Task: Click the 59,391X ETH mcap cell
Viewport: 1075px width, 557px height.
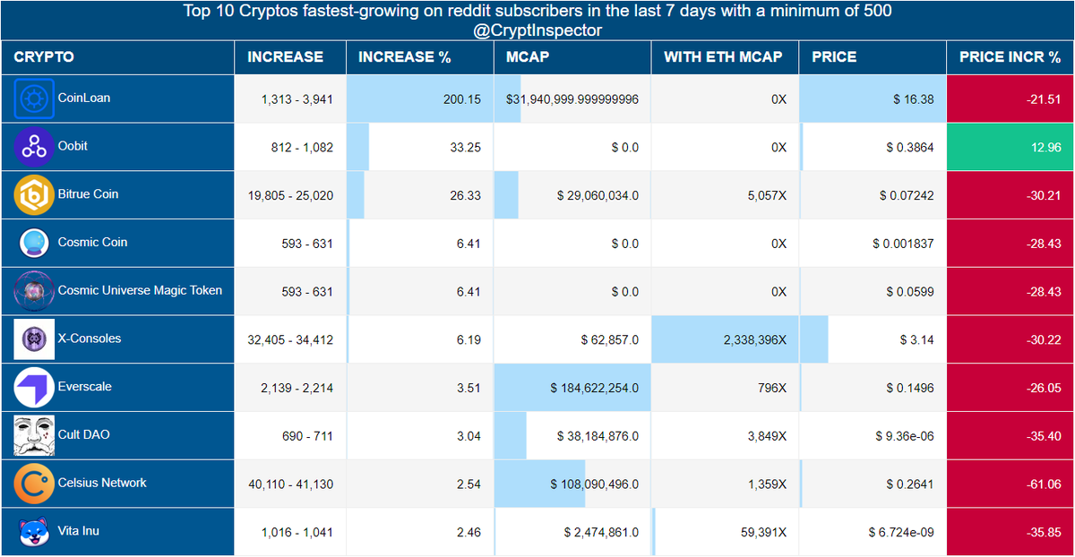Action: [725, 533]
